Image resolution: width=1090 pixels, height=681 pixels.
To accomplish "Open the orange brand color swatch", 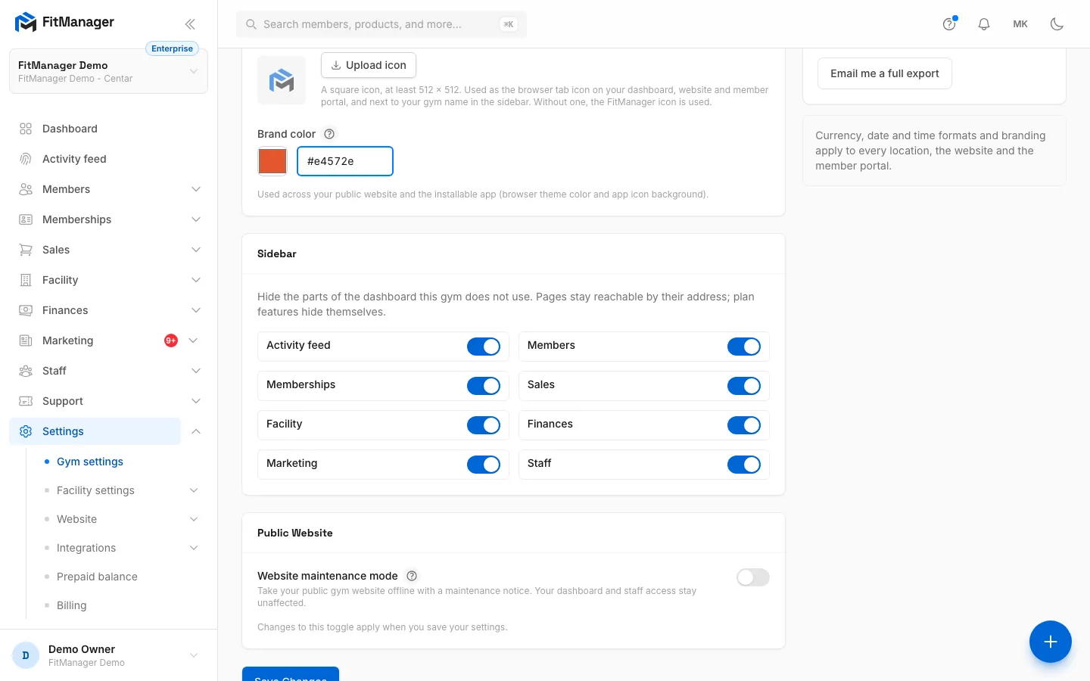I will (x=272, y=161).
